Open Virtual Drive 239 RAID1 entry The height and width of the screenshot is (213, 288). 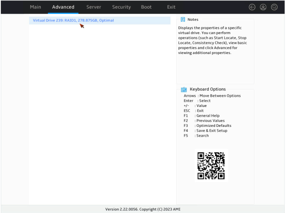100,20
